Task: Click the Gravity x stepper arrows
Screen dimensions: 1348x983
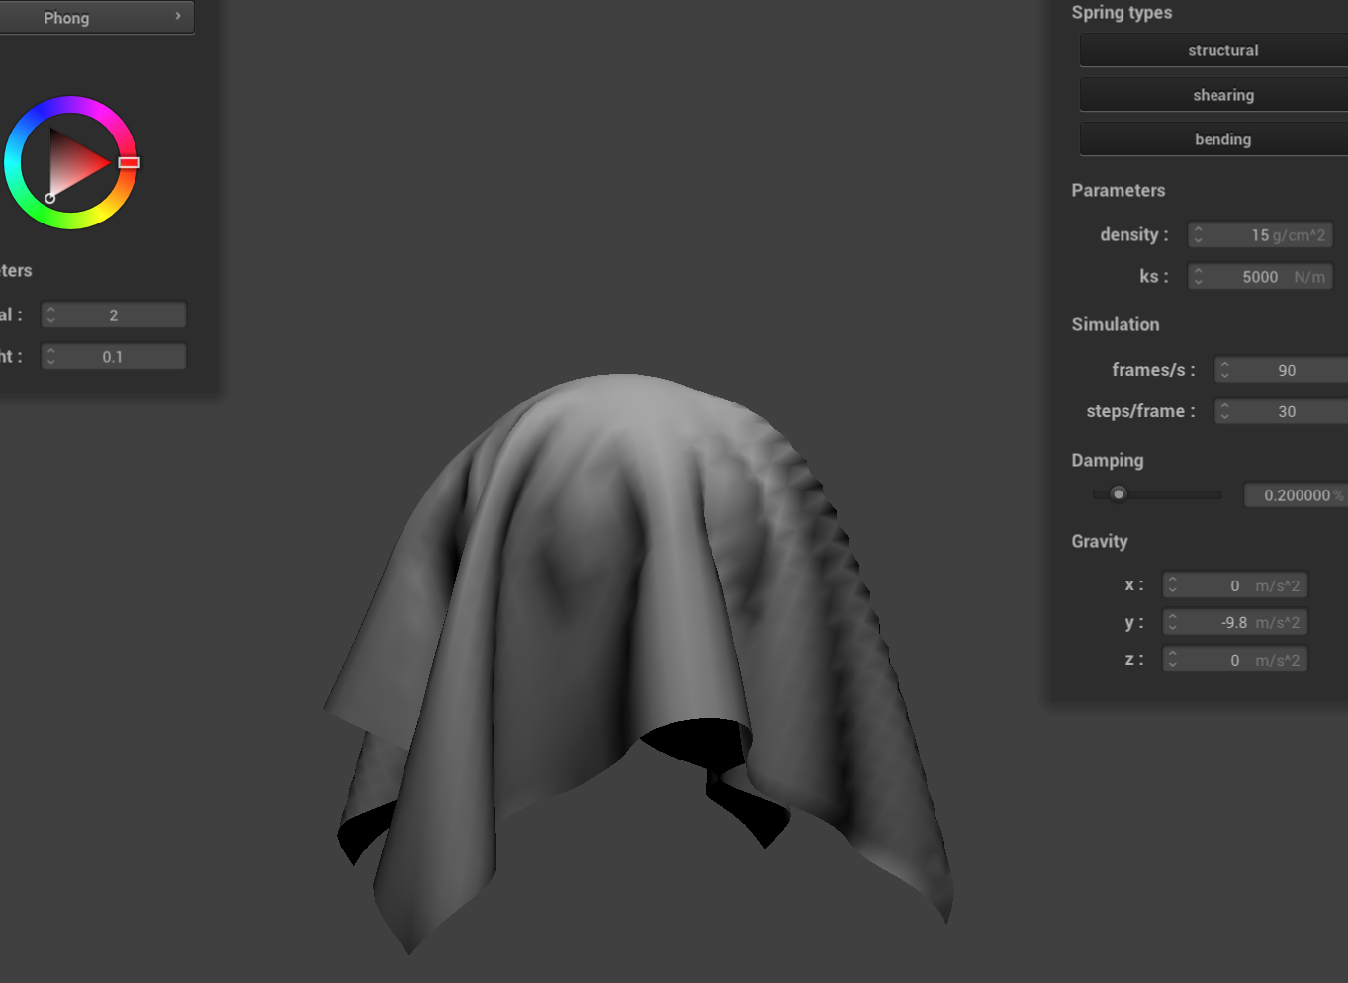Action: point(1172,585)
